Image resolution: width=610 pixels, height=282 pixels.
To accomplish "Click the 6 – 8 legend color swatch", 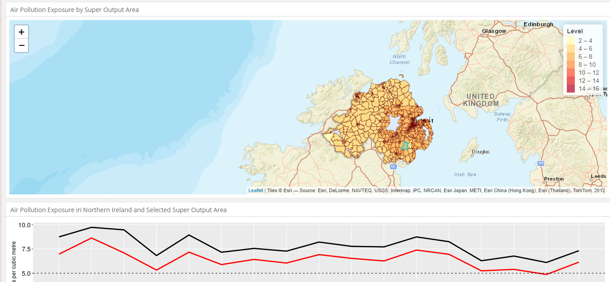I will tap(571, 56).
